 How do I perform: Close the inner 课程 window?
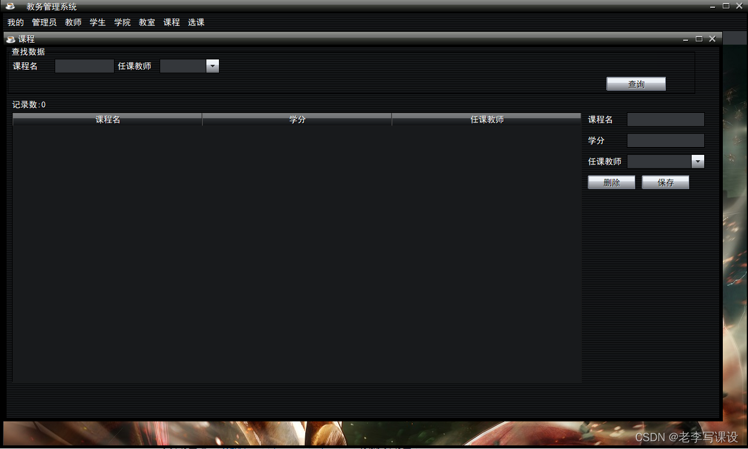click(712, 39)
